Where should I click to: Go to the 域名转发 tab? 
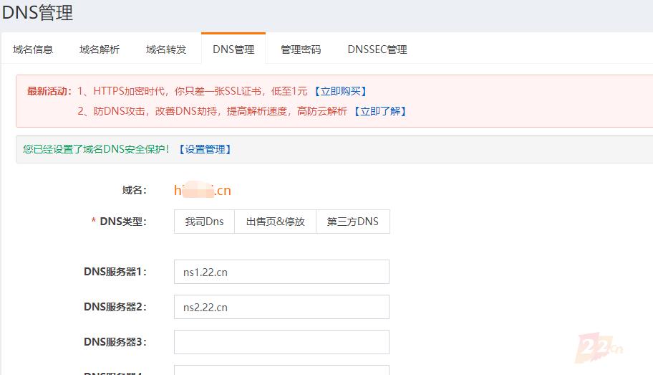[x=166, y=49]
